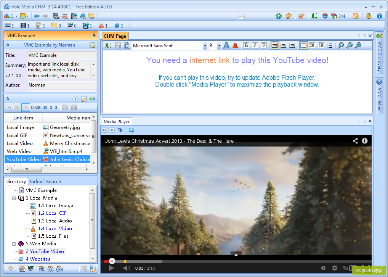Click the forward arrow in main toolbar

coord(45,16)
